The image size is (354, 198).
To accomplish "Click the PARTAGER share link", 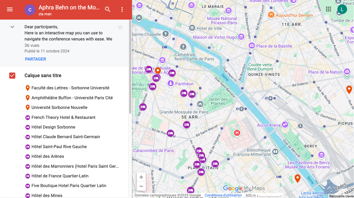I will pos(35,59).
